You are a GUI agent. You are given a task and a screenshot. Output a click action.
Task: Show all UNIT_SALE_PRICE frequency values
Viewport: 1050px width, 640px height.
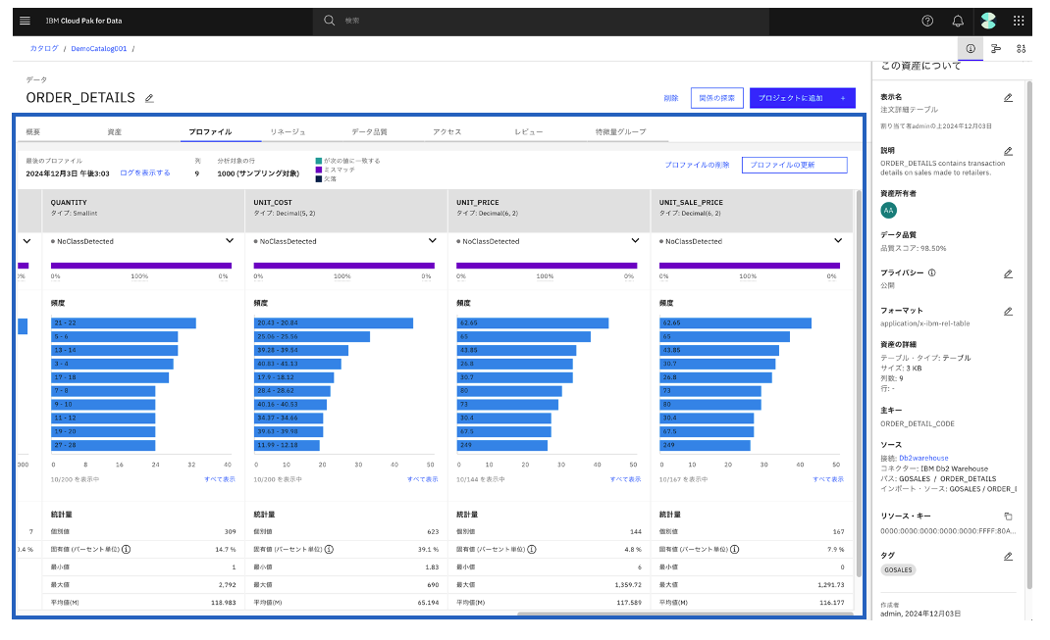[828, 479]
